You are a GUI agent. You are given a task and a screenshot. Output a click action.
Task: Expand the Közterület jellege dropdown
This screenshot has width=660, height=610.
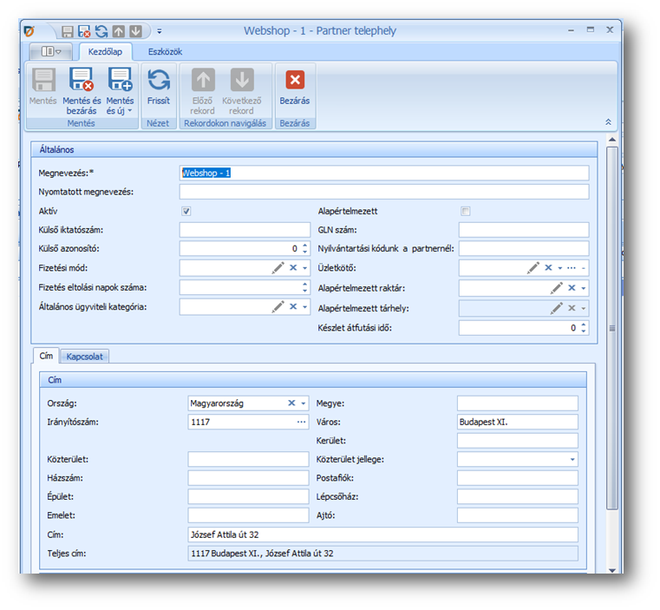572,460
